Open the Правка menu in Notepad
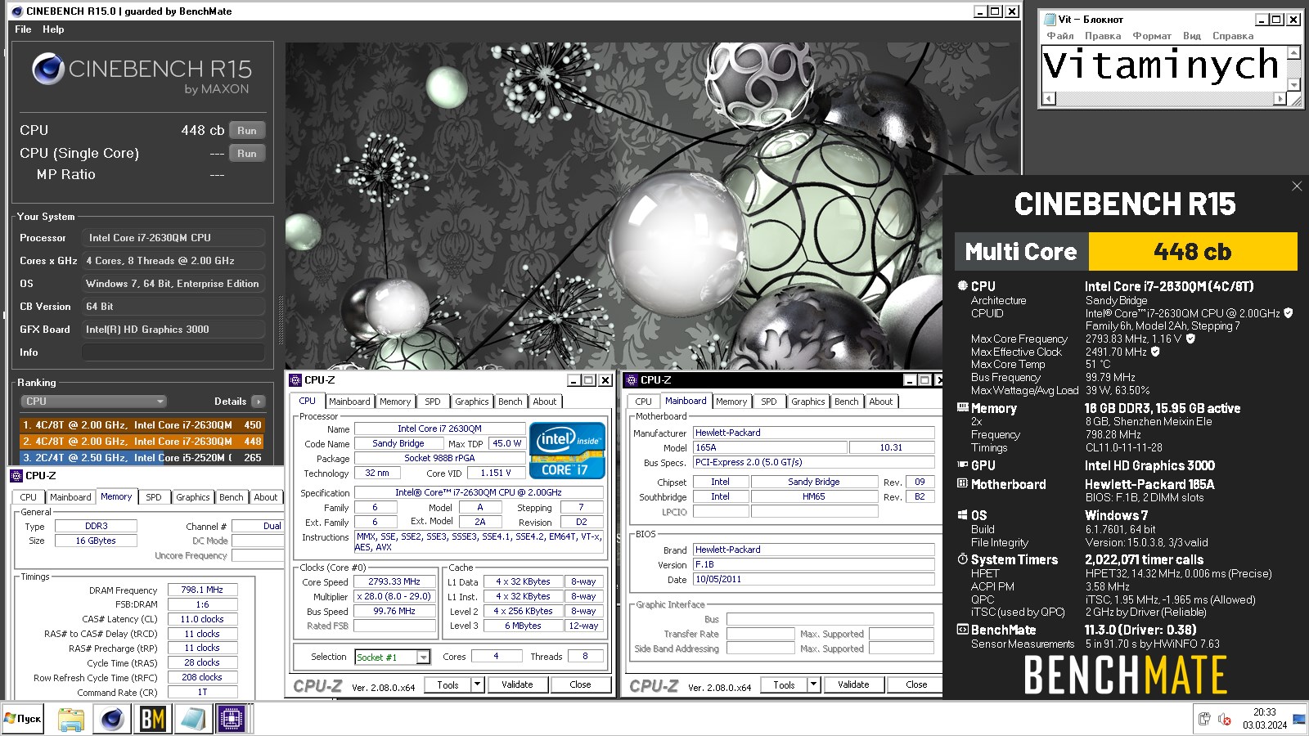 pyautogui.click(x=1103, y=36)
